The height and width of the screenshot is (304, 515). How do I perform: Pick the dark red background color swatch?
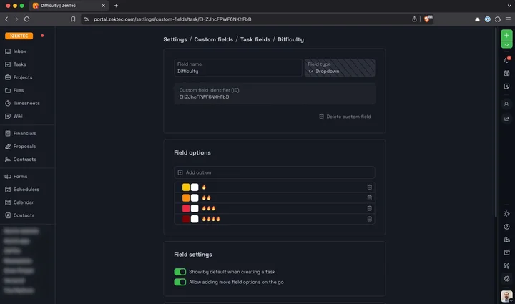[x=186, y=219]
